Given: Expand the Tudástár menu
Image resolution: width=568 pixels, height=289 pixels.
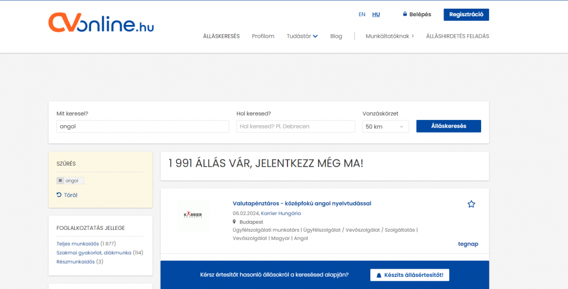Looking at the screenshot, I should (302, 36).
